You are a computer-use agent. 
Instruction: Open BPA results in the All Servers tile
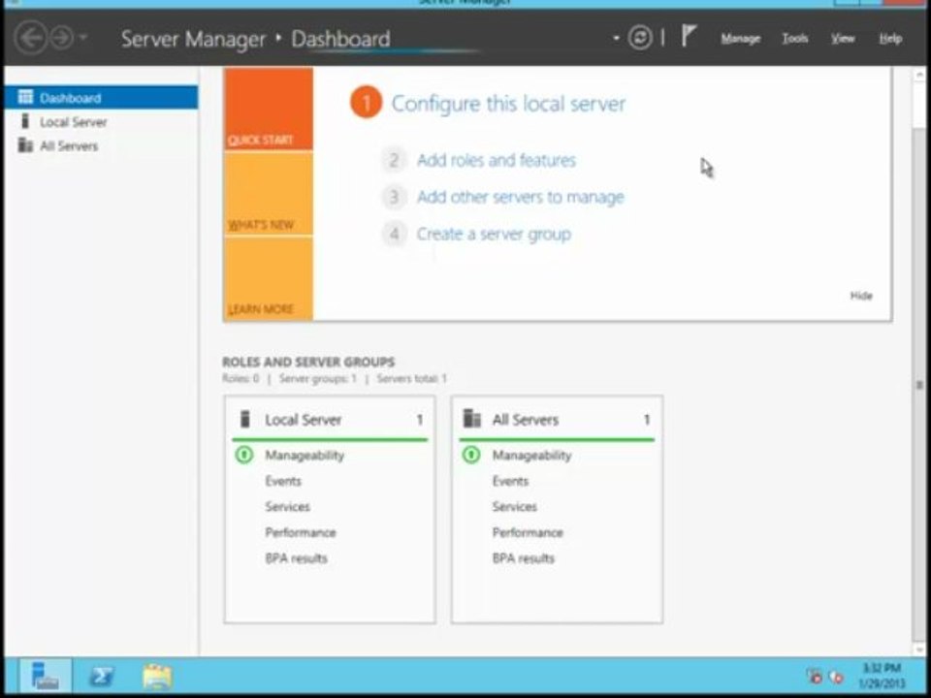[524, 558]
